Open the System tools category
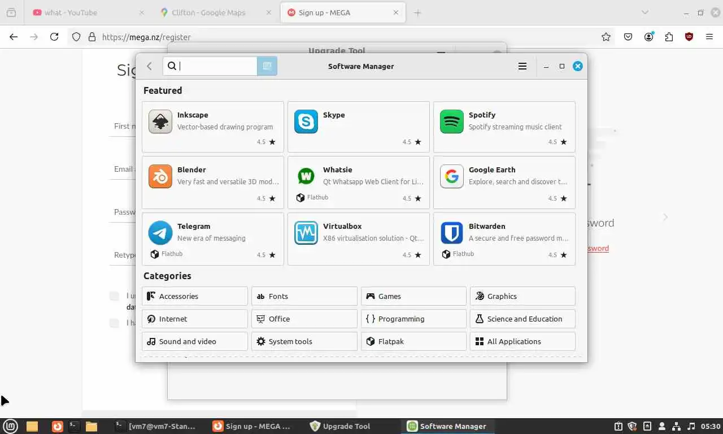Viewport: 723px width, 434px height. [304, 341]
